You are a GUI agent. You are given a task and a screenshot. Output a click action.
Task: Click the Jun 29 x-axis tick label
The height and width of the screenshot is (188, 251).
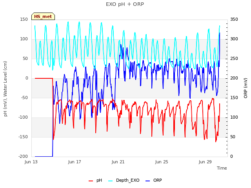(x=205, y=162)
